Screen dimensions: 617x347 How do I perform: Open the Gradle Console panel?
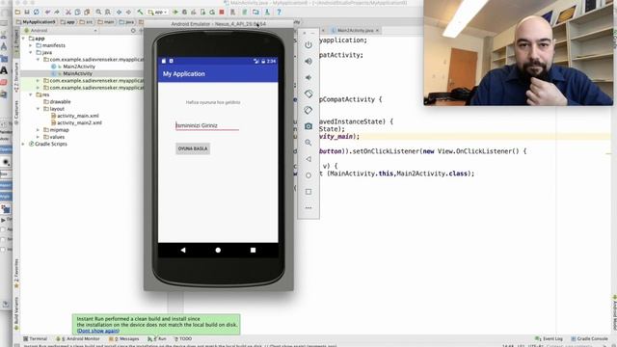[x=589, y=338]
